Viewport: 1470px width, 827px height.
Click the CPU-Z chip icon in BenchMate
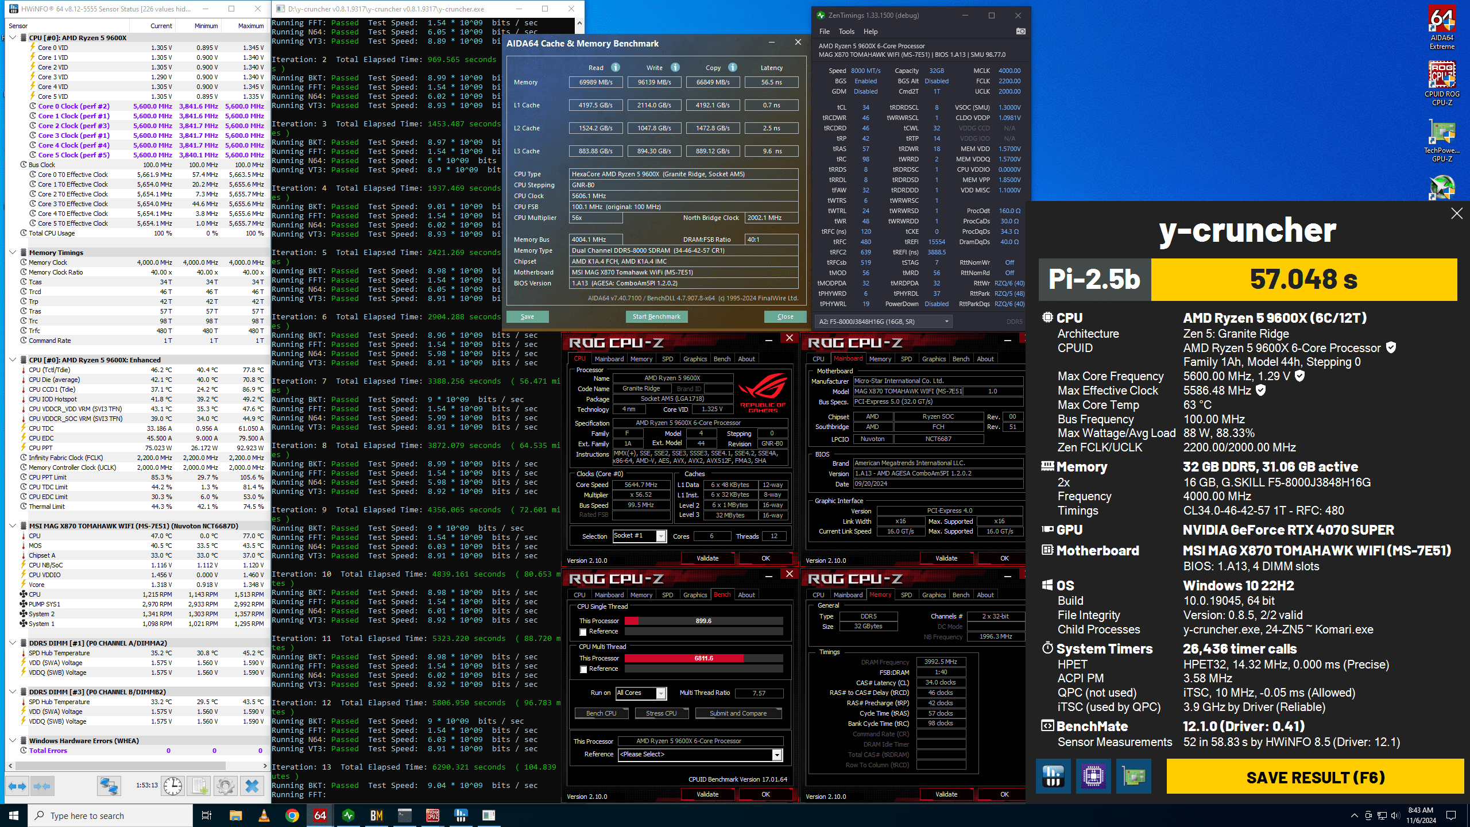point(1093,776)
